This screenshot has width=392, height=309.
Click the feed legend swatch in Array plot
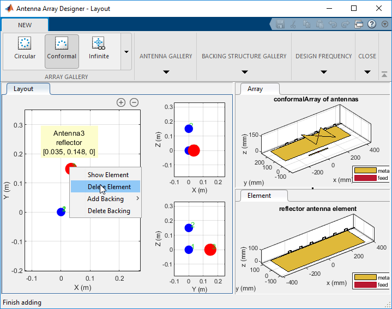[x=365, y=178]
